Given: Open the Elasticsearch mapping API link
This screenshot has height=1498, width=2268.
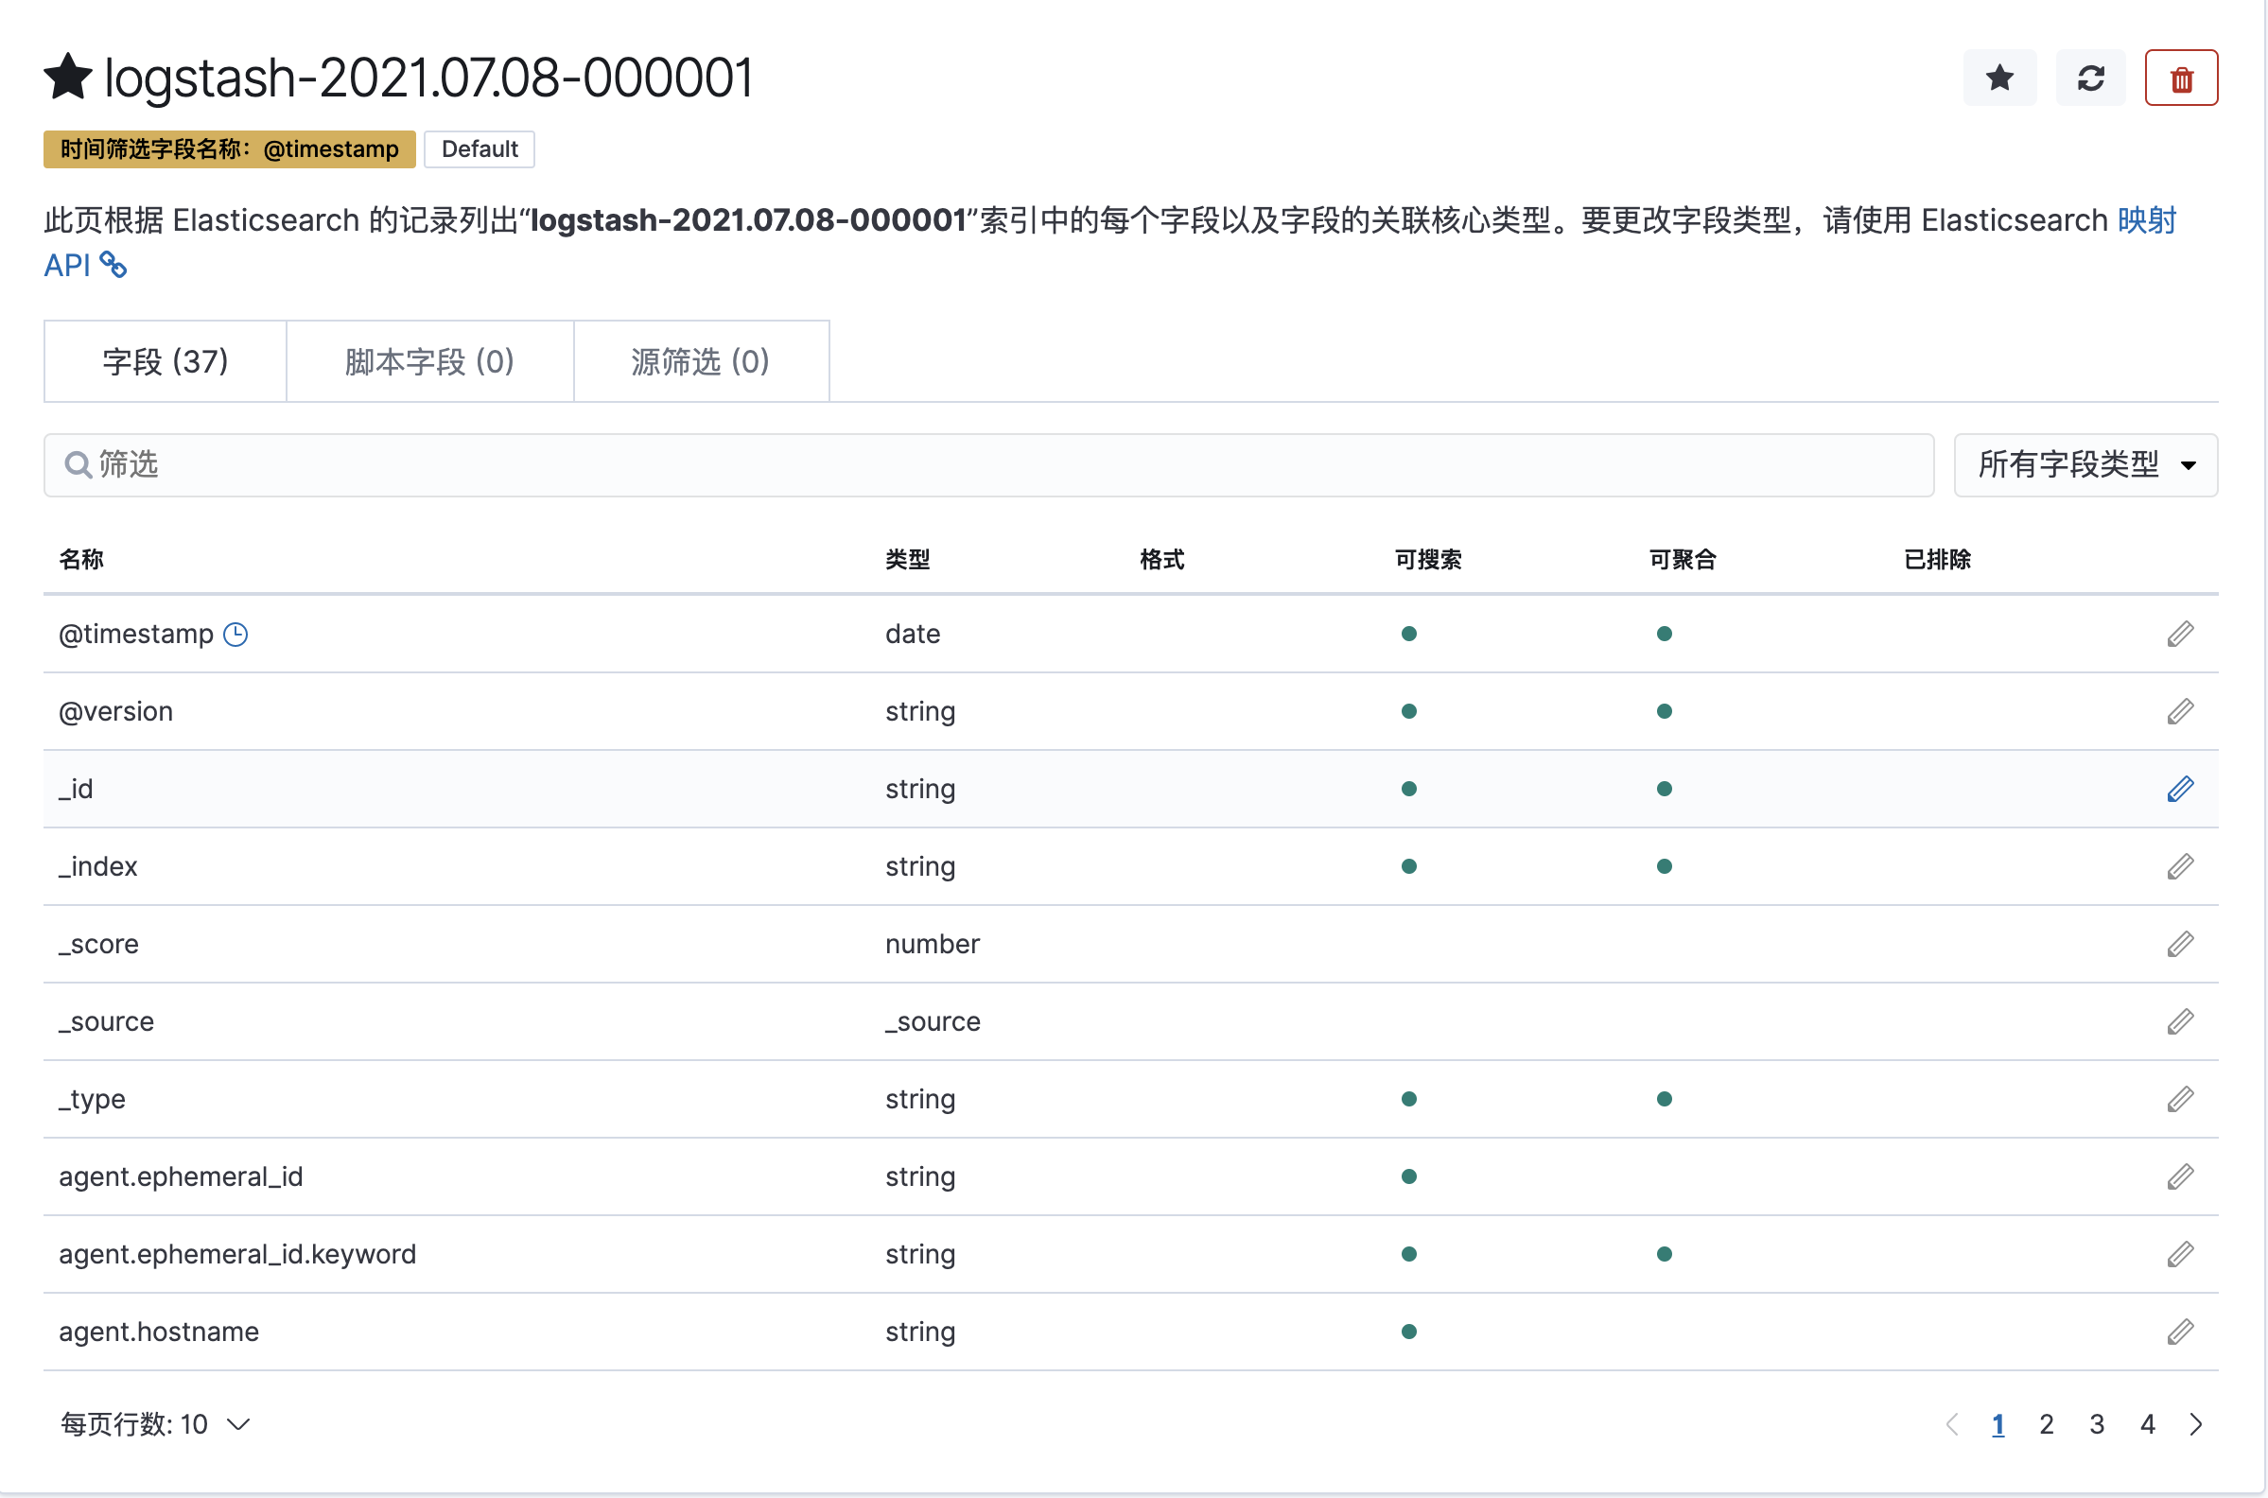Looking at the screenshot, I should pos(2146,220).
